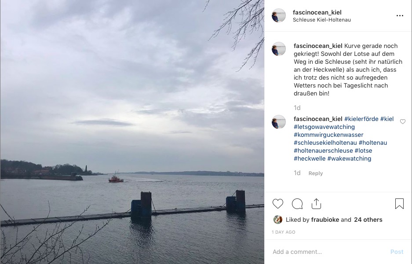Save post with bookmark icon
Screen dimensions: 412x264
pyautogui.click(x=399, y=204)
